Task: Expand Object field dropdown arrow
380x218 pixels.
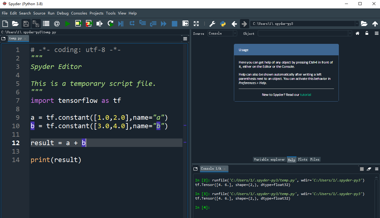Action: pos(350,34)
